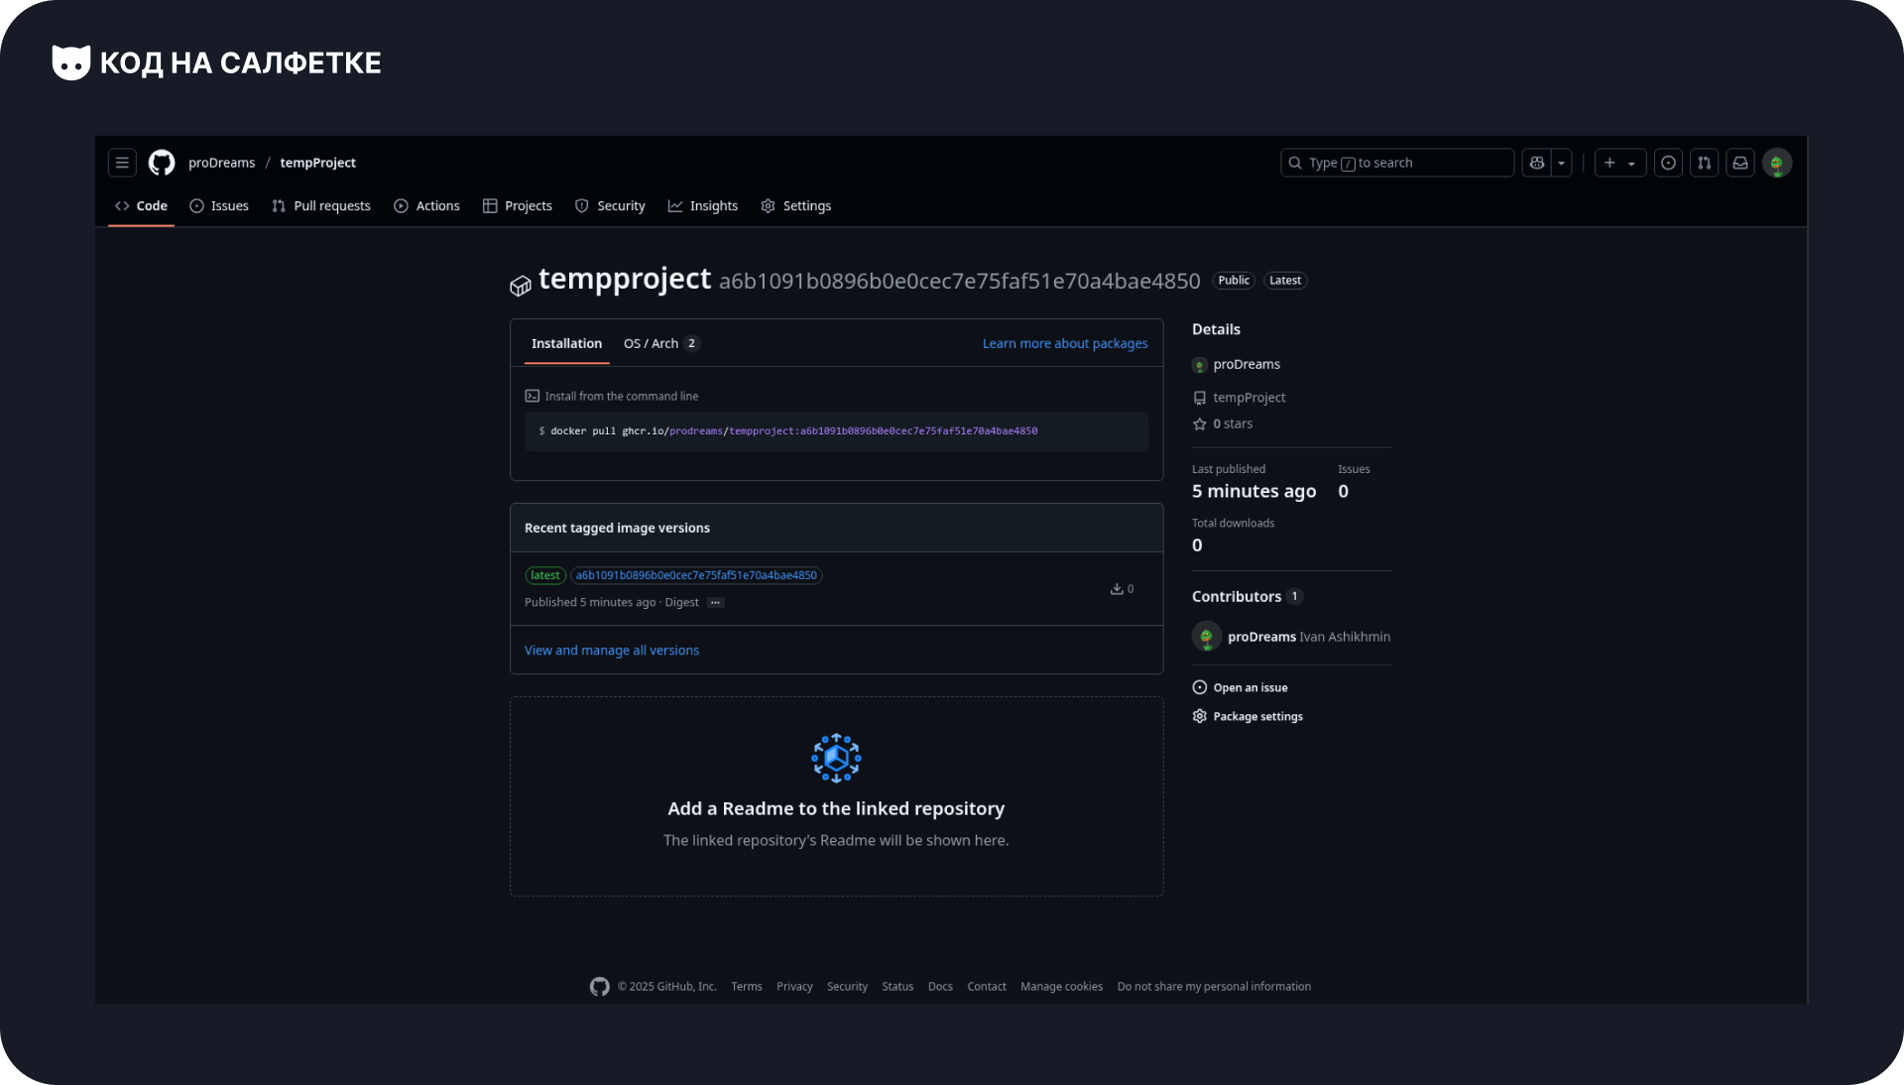
Task: Expand the Digest ellipsis button
Action: tap(715, 603)
